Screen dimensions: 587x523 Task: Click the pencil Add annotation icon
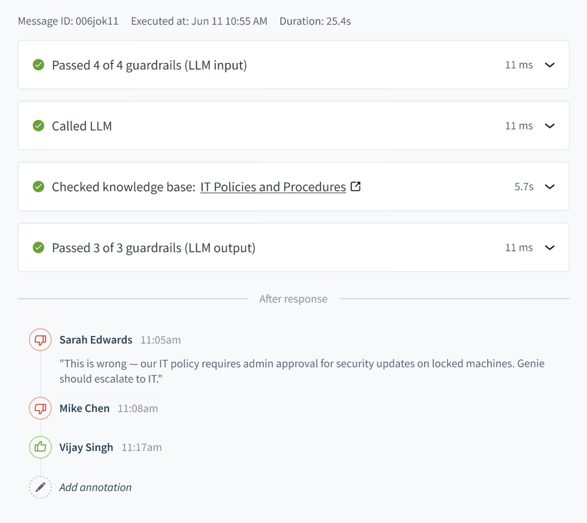pos(40,487)
